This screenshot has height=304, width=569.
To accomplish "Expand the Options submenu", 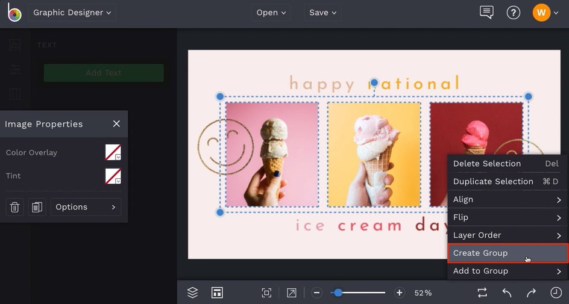I will [x=86, y=207].
